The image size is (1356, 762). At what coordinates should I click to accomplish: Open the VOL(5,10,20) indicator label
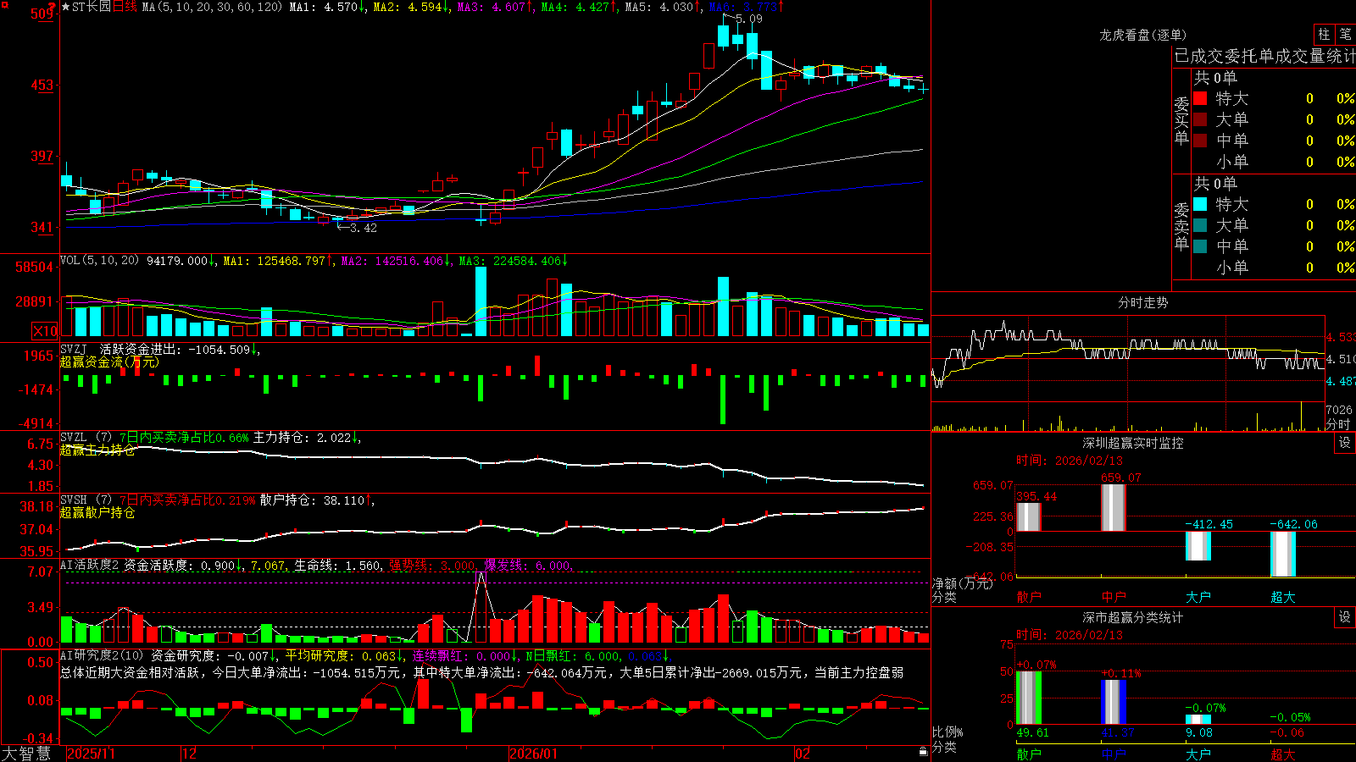99,260
